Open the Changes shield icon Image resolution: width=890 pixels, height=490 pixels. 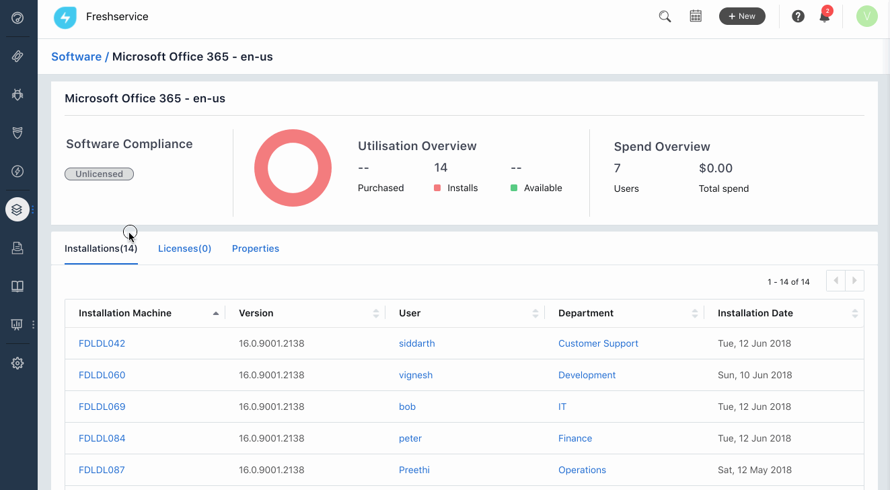pyautogui.click(x=17, y=133)
